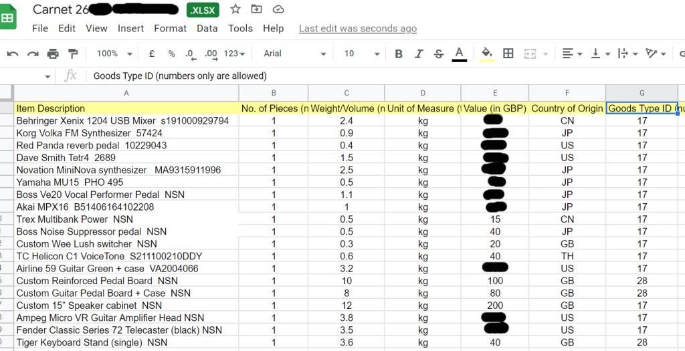685x351 pixels.
Task: Toggle italic formatting
Action: pyautogui.click(x=419, y=53)
